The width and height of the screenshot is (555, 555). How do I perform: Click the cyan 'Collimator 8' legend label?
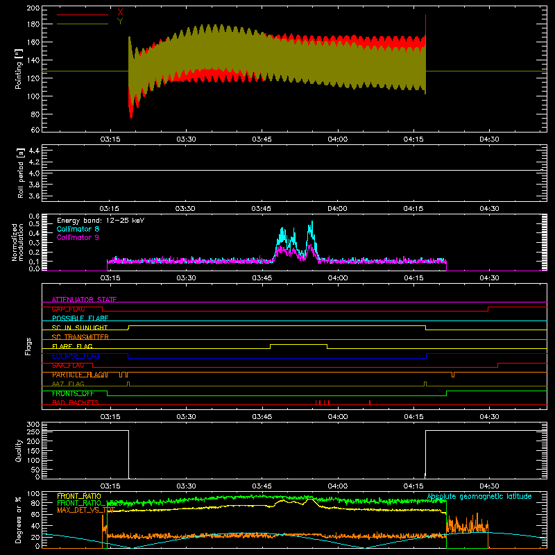[x=78, y=229]
